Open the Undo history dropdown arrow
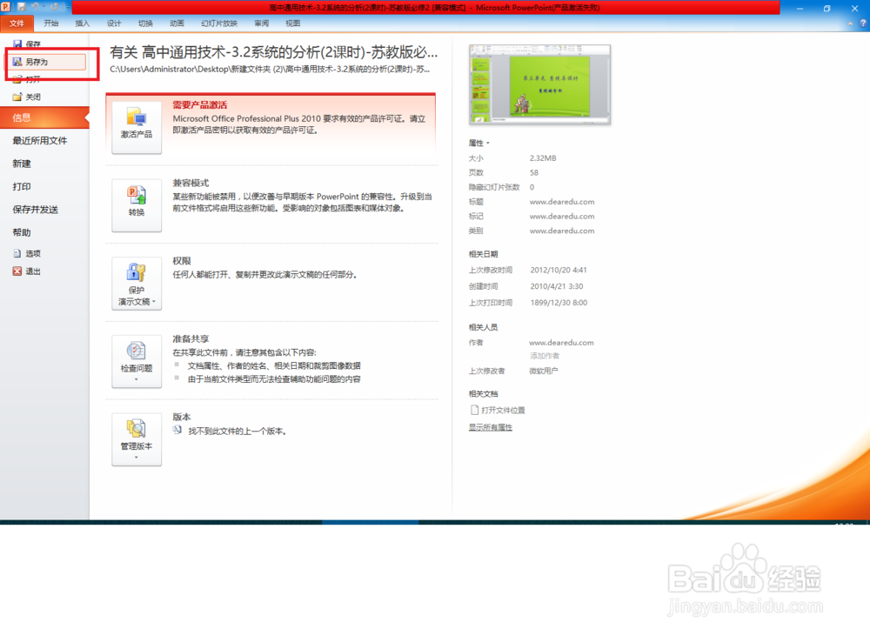This screenshot has height=636, width=870. [x=43, y=7]
